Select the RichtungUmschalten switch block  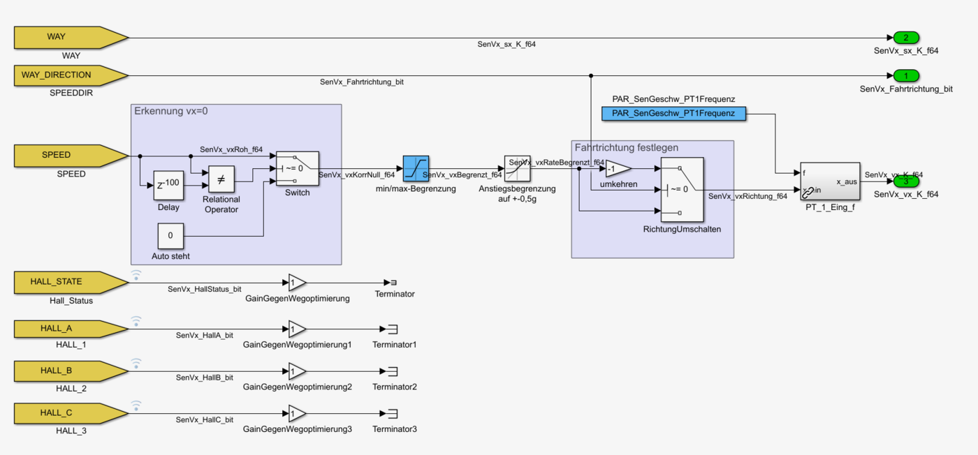pos(682,190)
